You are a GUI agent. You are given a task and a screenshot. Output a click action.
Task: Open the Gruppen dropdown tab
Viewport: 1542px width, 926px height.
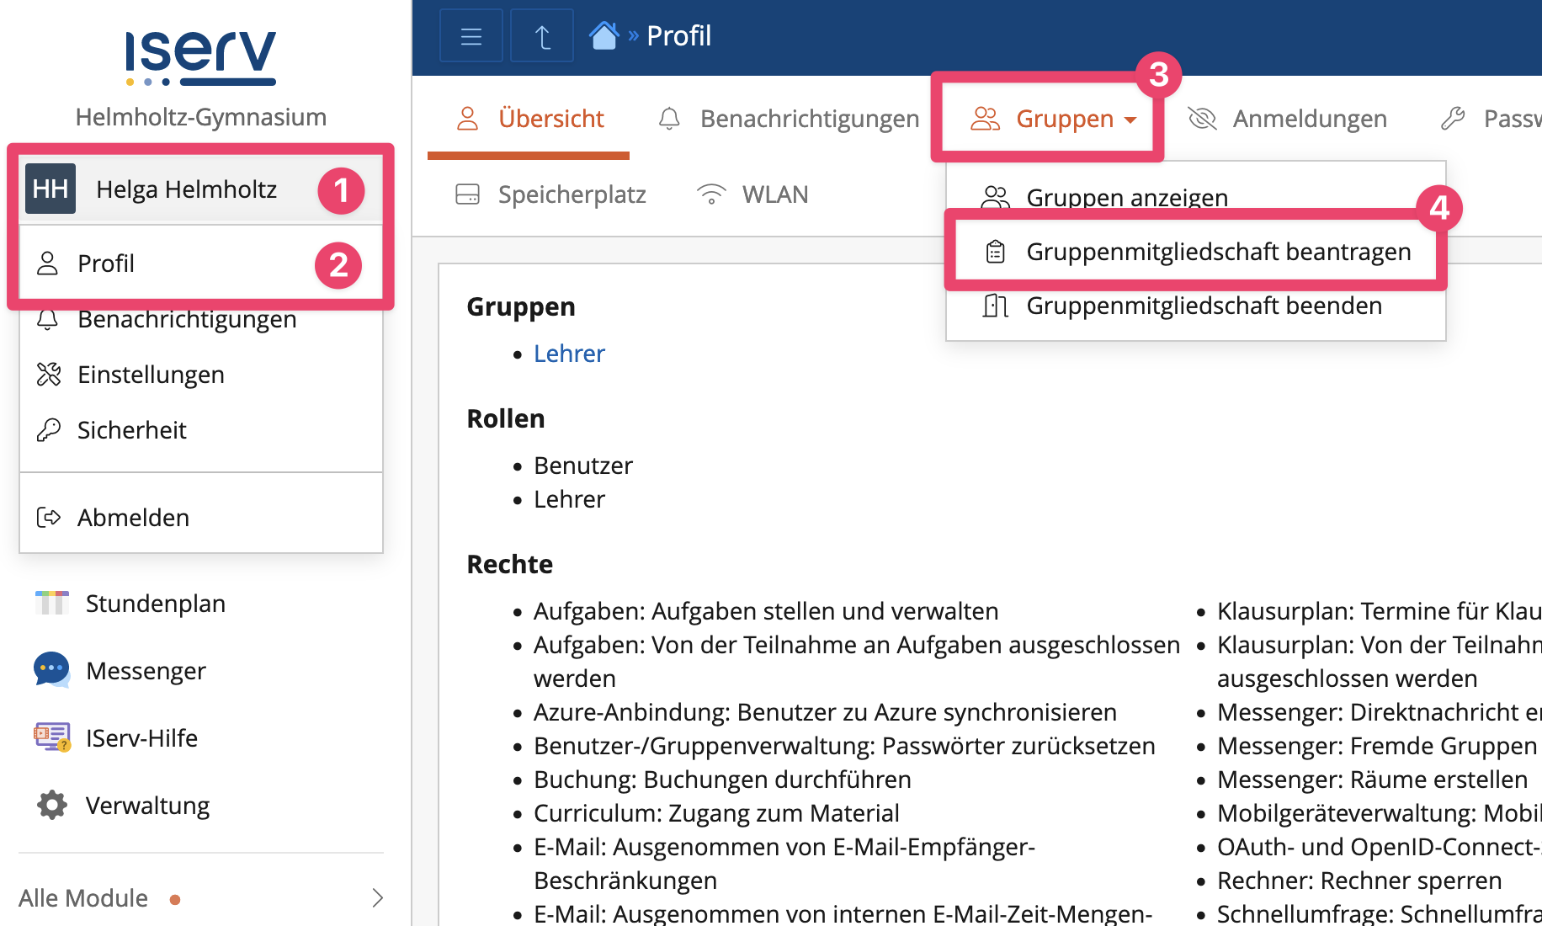tap(1052, 119)
